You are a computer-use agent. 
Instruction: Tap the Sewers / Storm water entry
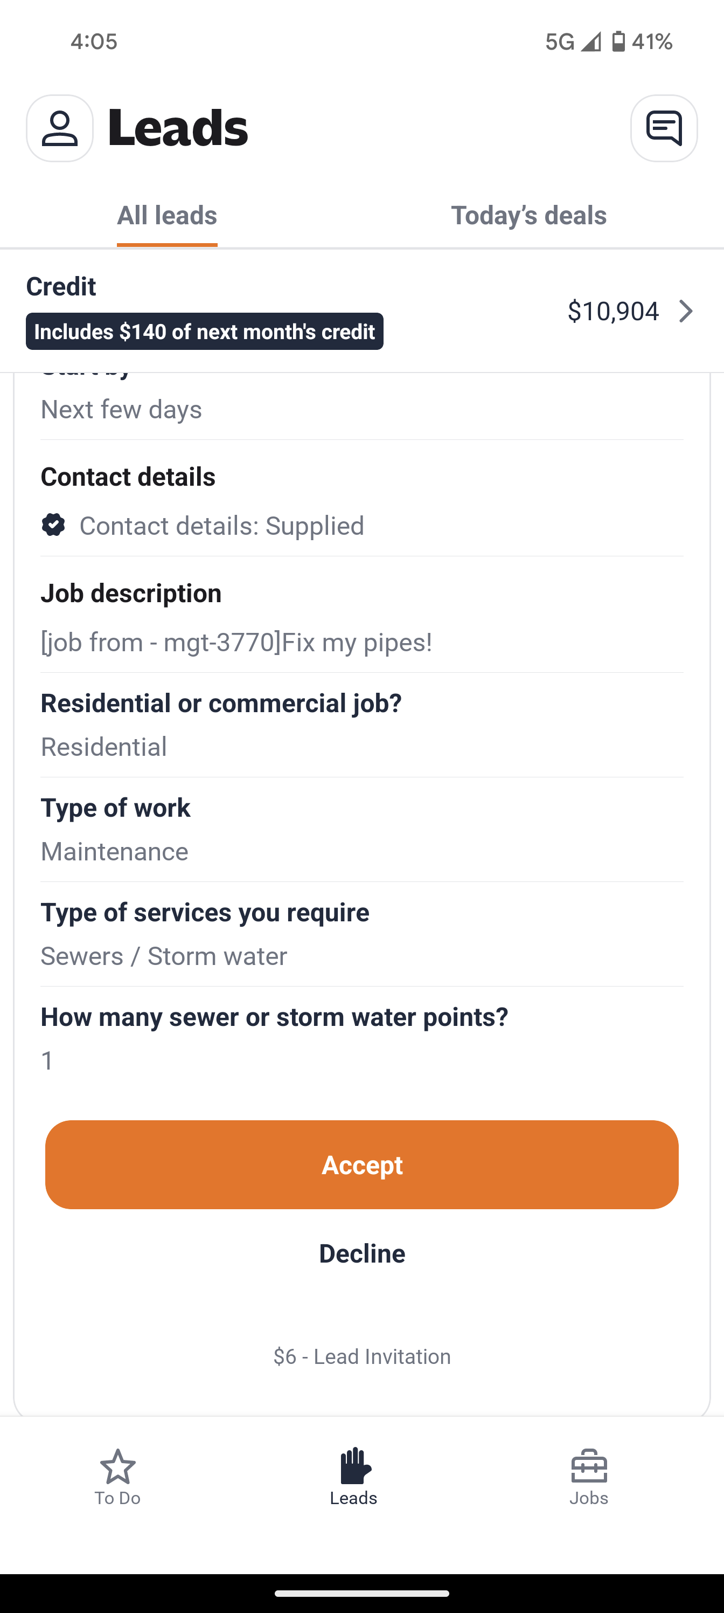point(164,956)
